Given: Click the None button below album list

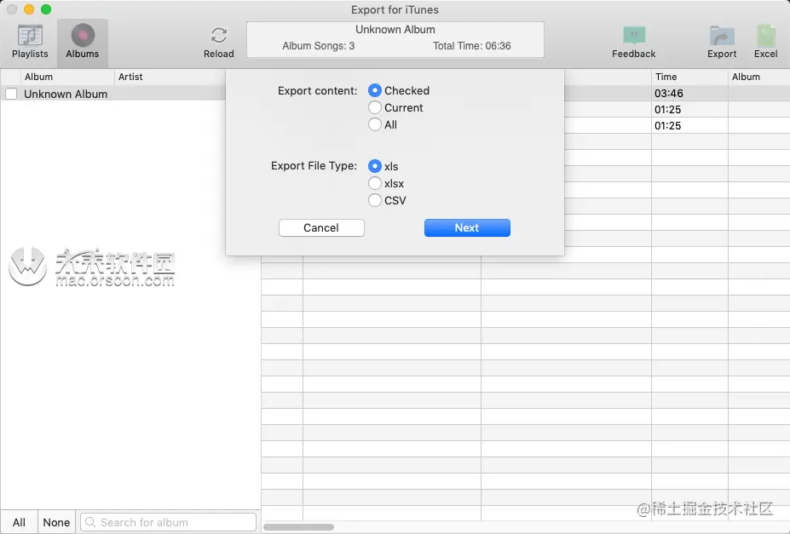Looking at the screenshot, I should [x=56, y=522].
